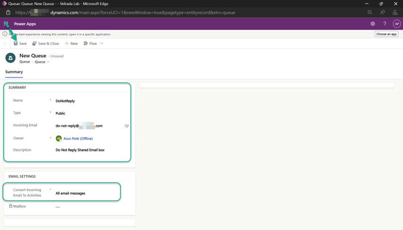Click the Power Apps title
Image resolution: width=403 pixels, height=230 pixels.
point(25,24)
